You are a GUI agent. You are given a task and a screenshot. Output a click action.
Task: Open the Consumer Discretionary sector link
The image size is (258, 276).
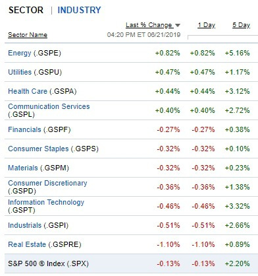pos(47,183)
